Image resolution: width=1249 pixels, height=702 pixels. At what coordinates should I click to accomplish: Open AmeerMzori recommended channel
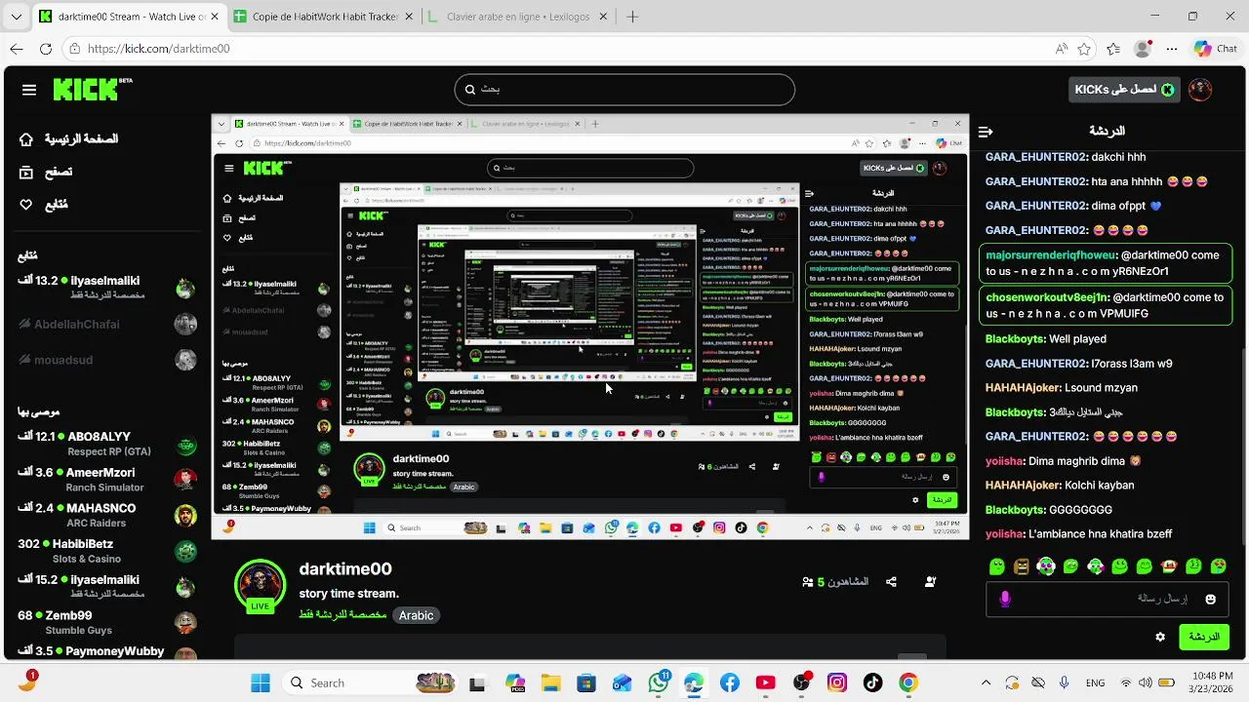pos(105,479)
